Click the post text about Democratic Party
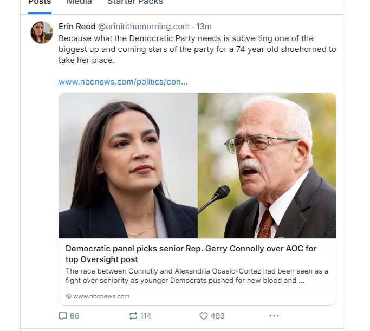 pos(197,49)
